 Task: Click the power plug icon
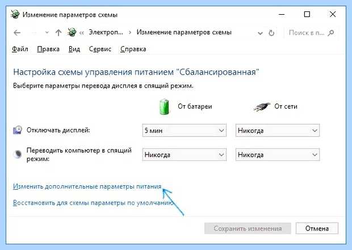(x=262, y=107)
